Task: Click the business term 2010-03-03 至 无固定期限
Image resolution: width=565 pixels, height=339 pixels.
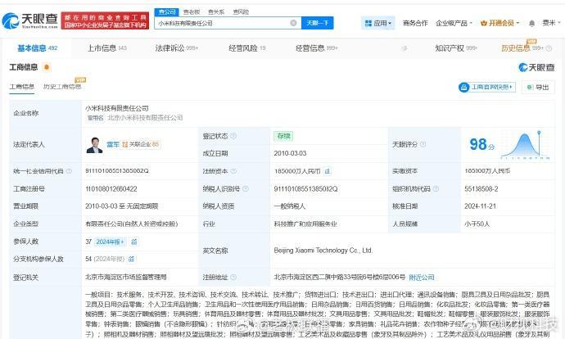Action: (x=122, y=206)
